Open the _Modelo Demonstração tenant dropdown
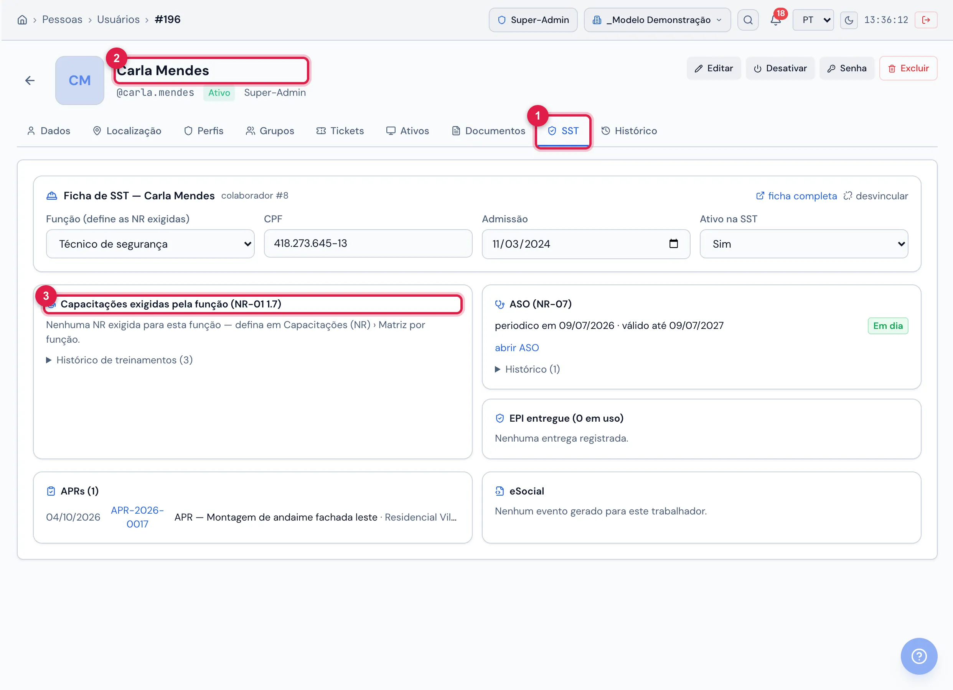Image resolution: width=953 pixels, height=690 pixels. click(x=657, y=20)
